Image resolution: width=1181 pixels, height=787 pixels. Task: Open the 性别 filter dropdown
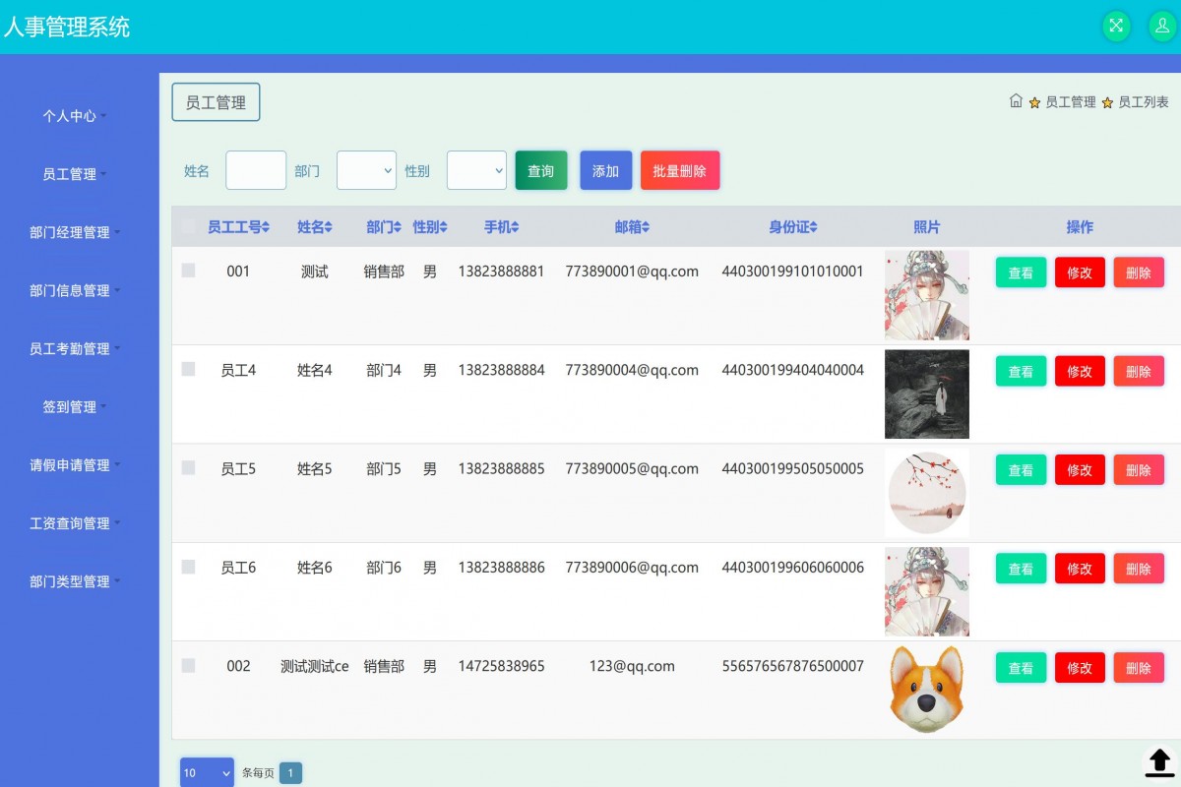[x=476, y=170]
